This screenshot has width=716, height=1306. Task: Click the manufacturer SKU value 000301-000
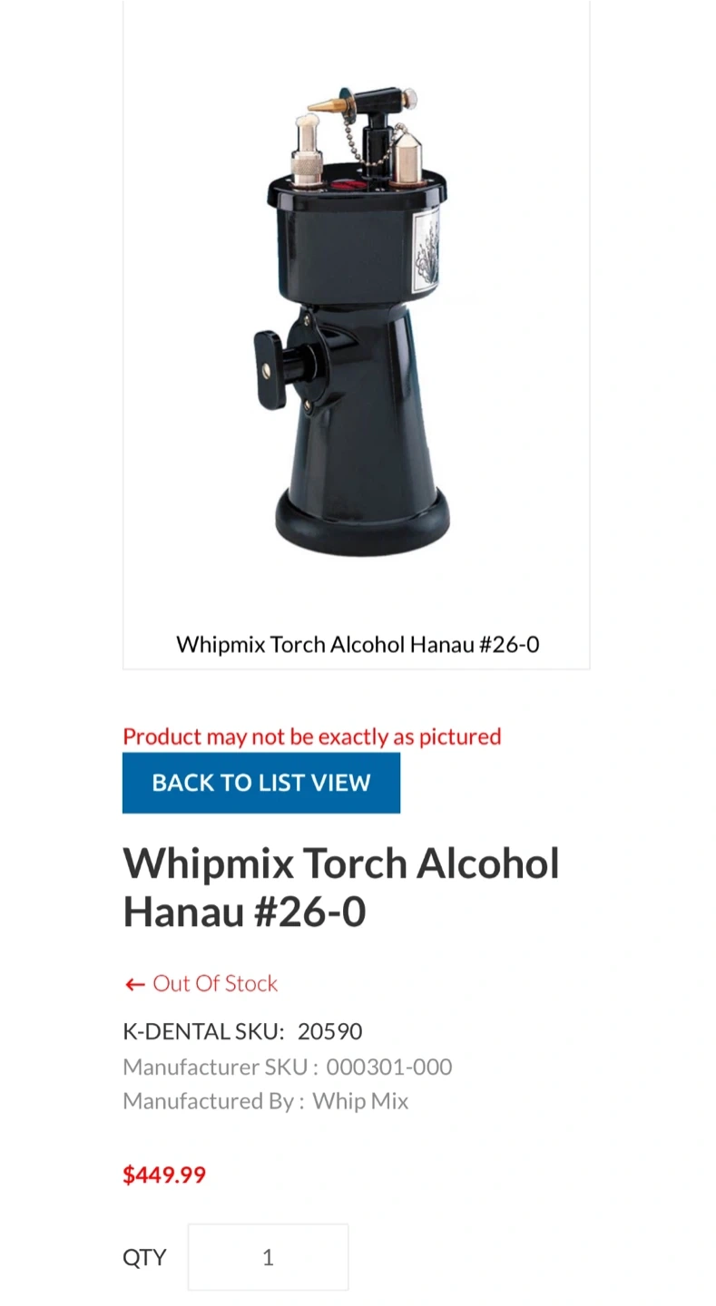coord(389,1067)
